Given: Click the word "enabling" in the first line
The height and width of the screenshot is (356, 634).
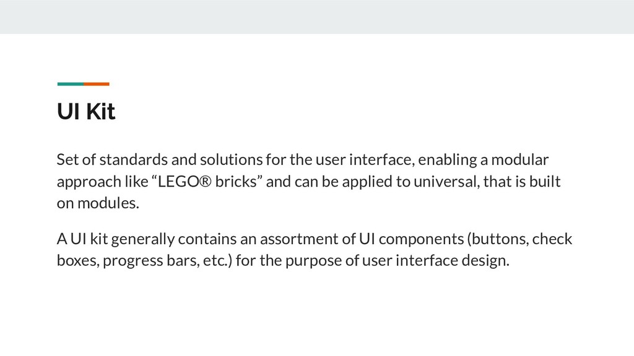Looking at the screenshot, I should point(443,160).
